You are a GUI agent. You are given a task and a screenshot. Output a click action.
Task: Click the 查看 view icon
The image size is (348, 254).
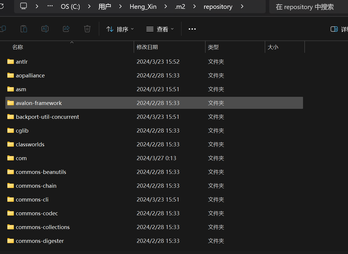(x=150, y=29)
